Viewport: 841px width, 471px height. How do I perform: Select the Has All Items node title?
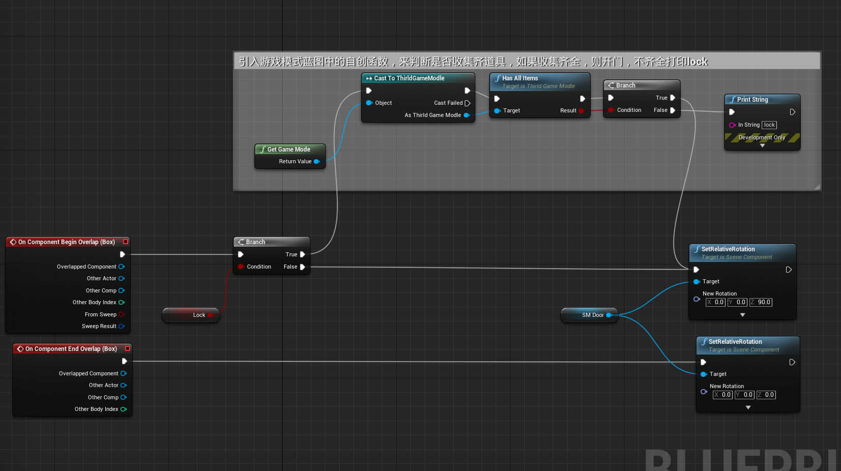[x=520, y=78]
